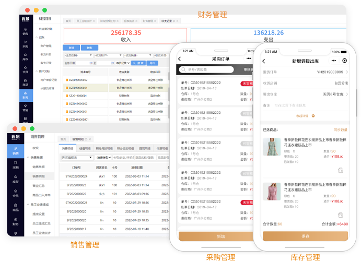
Task: Collapse 员工业绩提成 group in sales menu
Action: (x=28, y=205)
